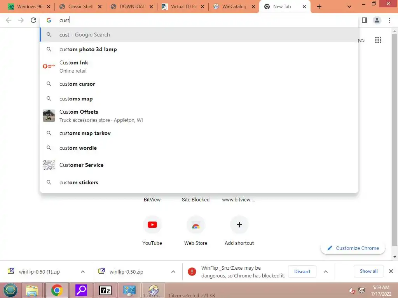Image resolution: width=398 pixels, height=298 pixels.
Task: Select suggestion 'custom photo 3d lamp'
Action: [199, 49]
